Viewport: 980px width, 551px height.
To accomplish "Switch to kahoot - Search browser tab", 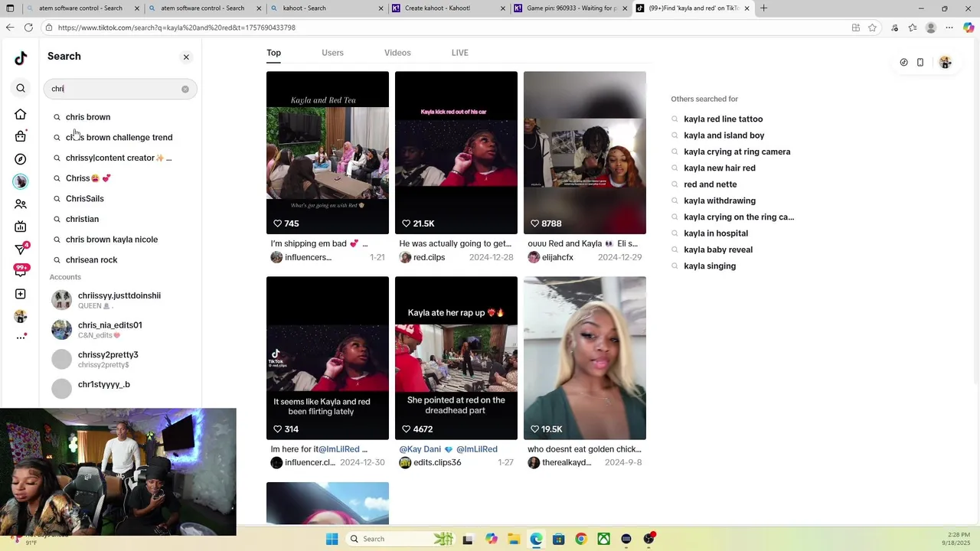I will point(326,8).
